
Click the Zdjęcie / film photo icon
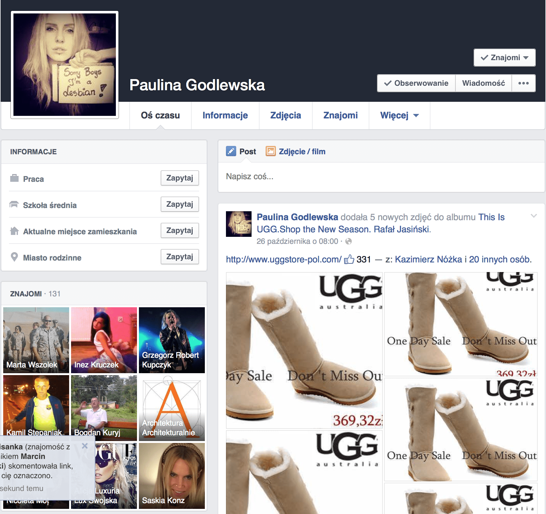point(270,151)
